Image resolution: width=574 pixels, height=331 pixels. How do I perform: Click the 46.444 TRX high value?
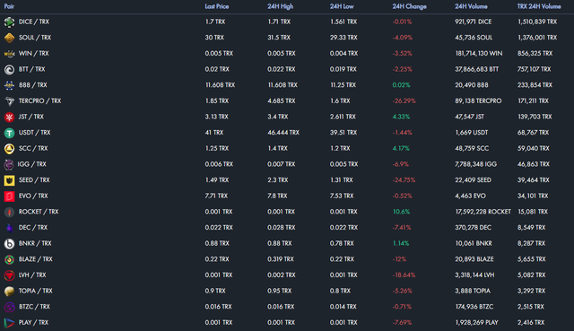point(283,132)
